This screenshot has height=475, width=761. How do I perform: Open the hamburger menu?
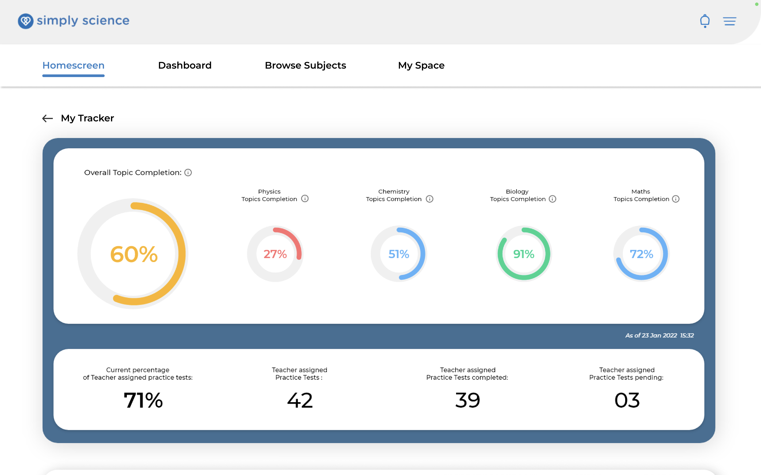[x=730, y=21]
